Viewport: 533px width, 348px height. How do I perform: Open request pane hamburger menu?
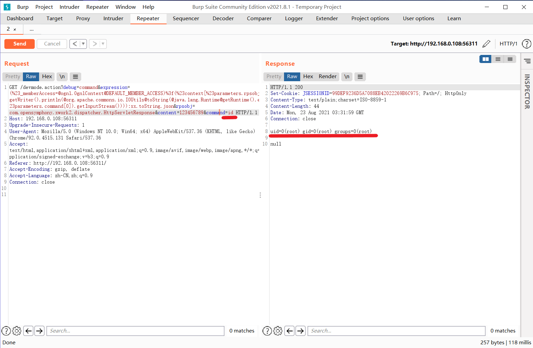[75, 77]
